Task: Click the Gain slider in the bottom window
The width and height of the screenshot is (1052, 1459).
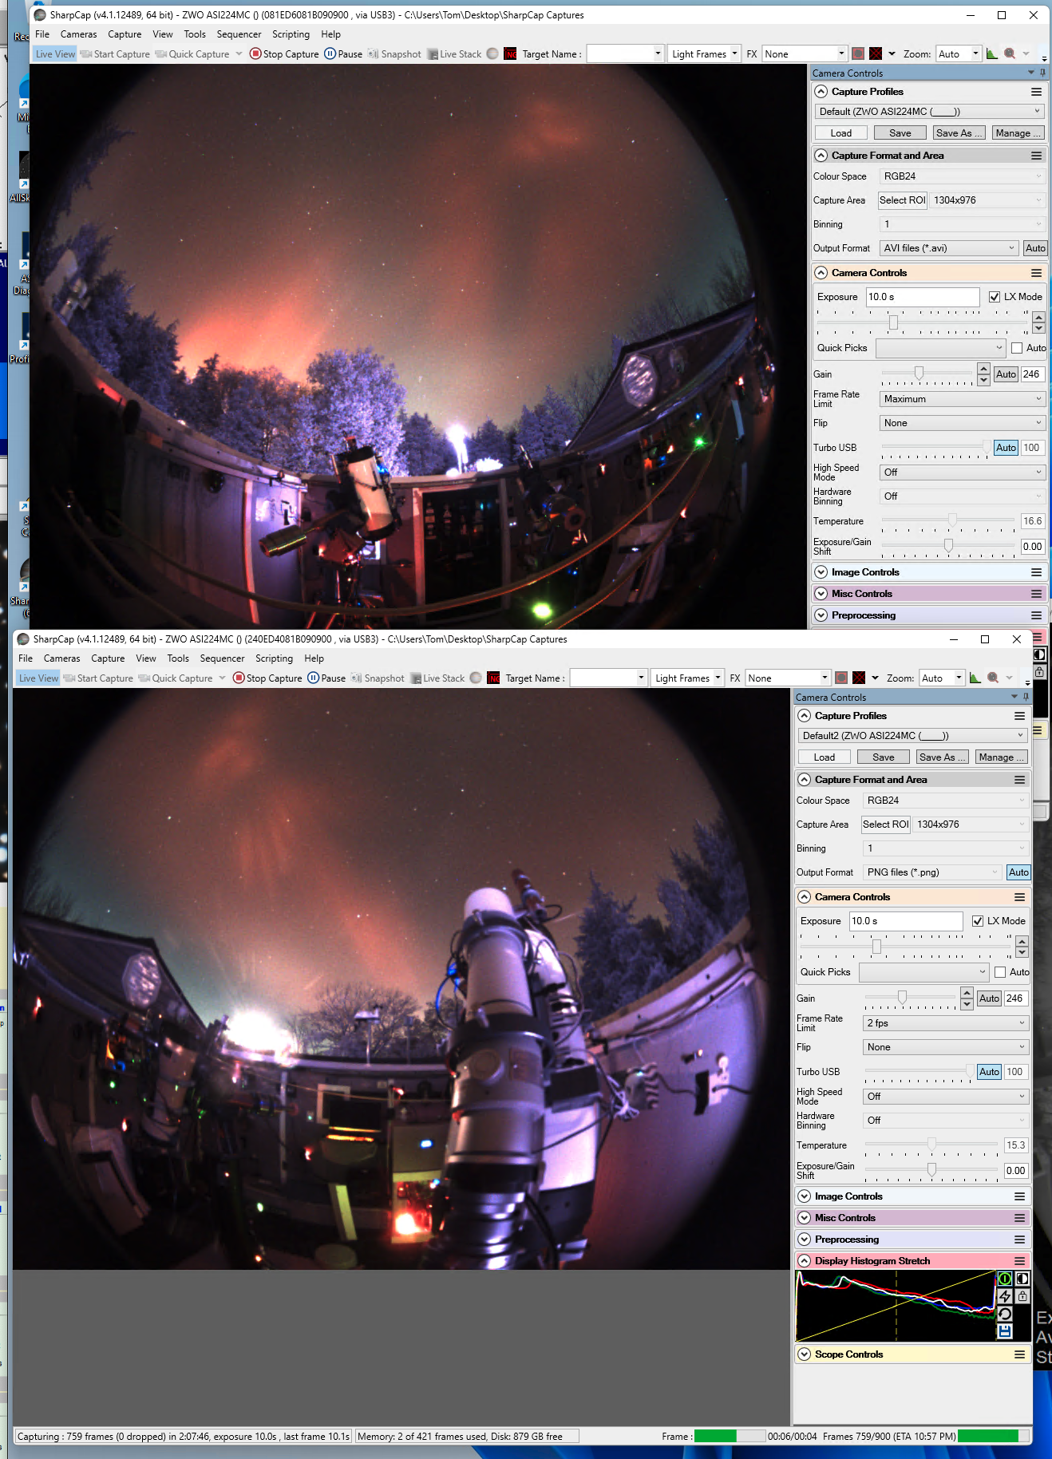Action: [x=902, y=998]
